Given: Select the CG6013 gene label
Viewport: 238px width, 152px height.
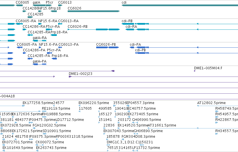Looking at the screenshot, I should tap(65, 3).
